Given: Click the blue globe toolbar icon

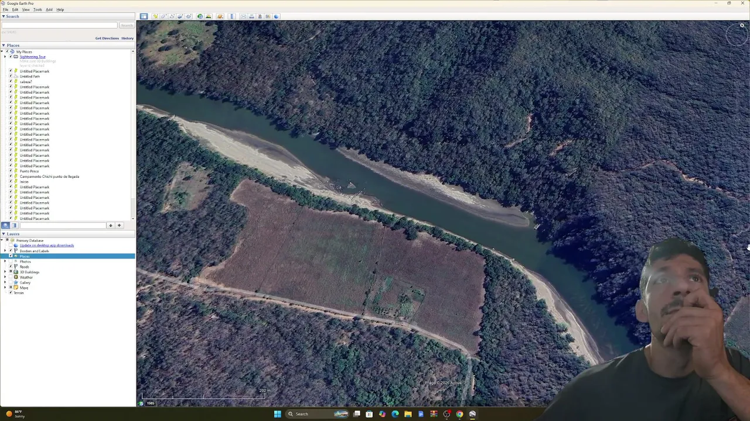Looking at the screenshot, I should coord(276,16).
